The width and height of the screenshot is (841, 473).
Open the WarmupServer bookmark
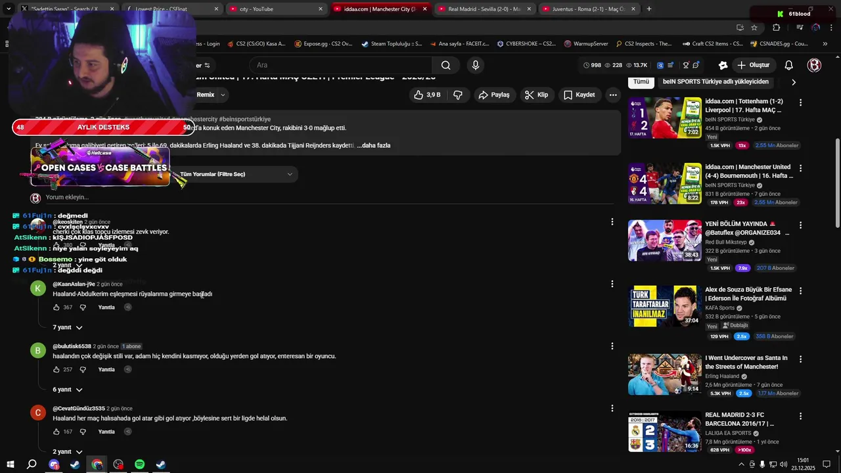tap(586, 44)
